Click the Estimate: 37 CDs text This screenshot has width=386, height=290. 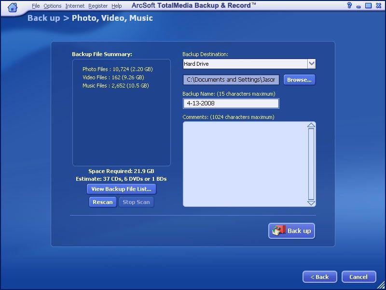pyautogui.click(x=121, y=179)
